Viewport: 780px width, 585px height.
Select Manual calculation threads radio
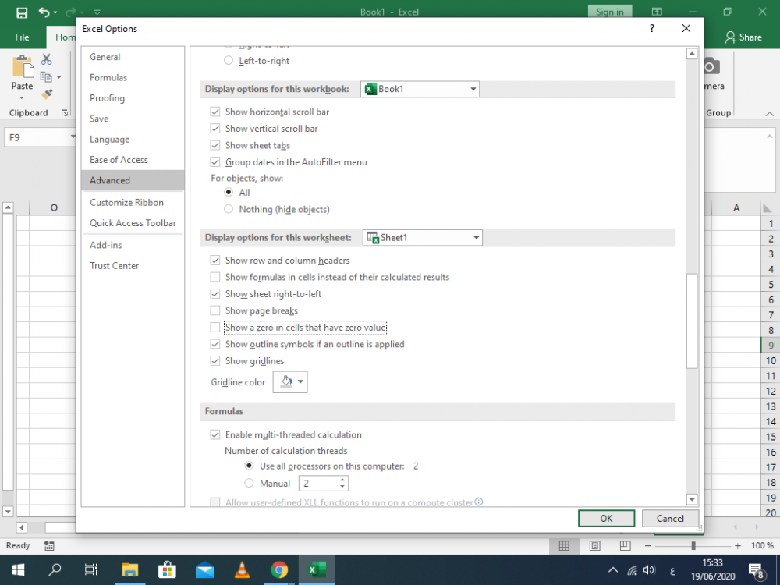coord(250,483)
